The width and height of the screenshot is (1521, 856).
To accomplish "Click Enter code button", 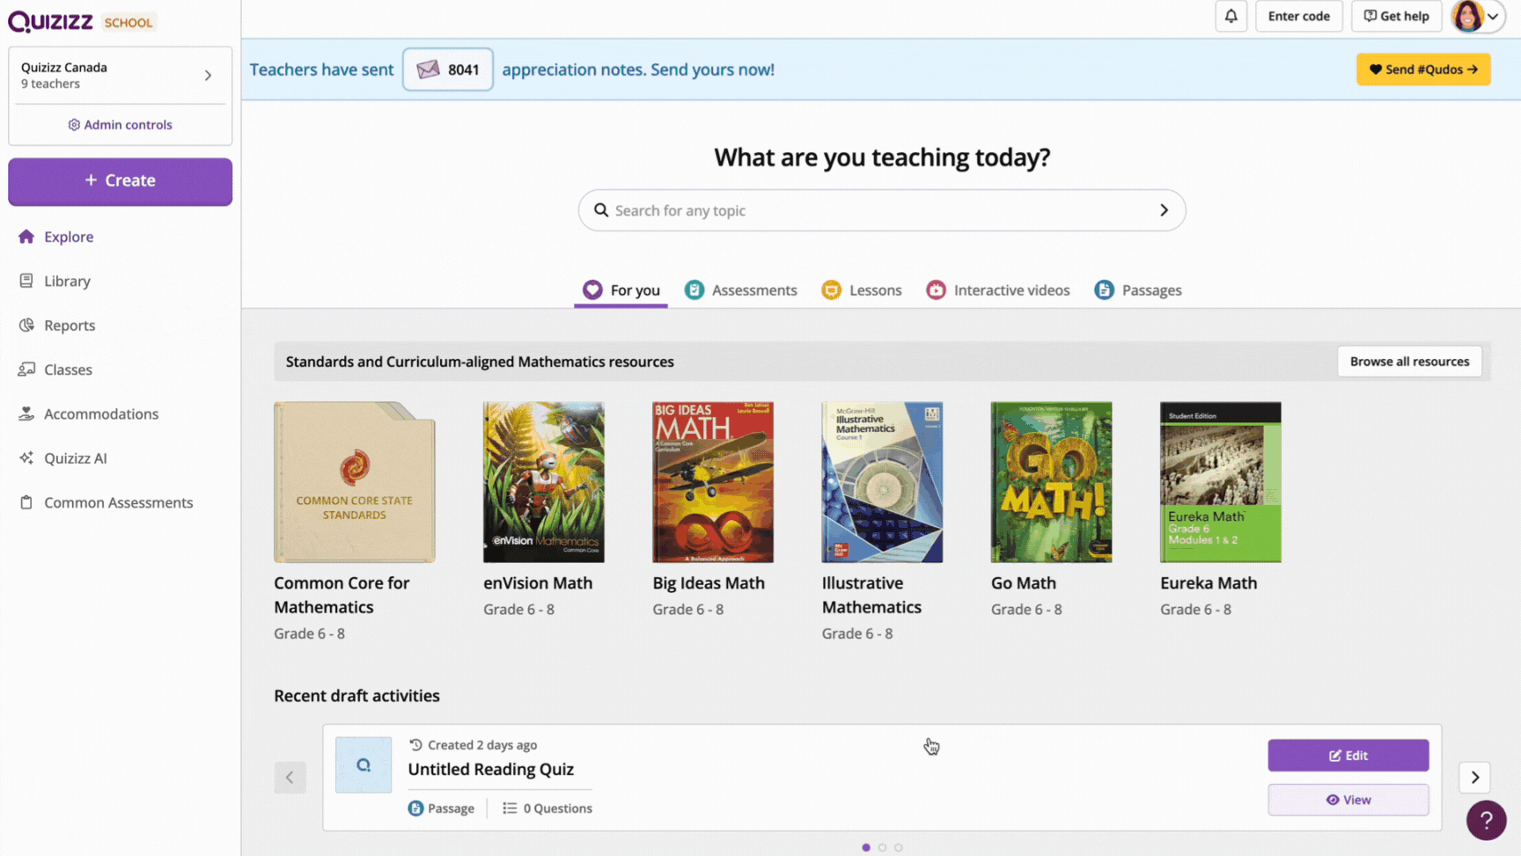I will click(x=1298, y=16).
